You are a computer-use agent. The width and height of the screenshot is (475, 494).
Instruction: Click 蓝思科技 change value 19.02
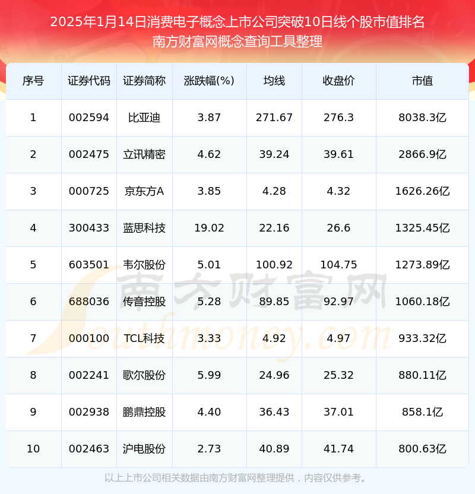pos(209,228)
